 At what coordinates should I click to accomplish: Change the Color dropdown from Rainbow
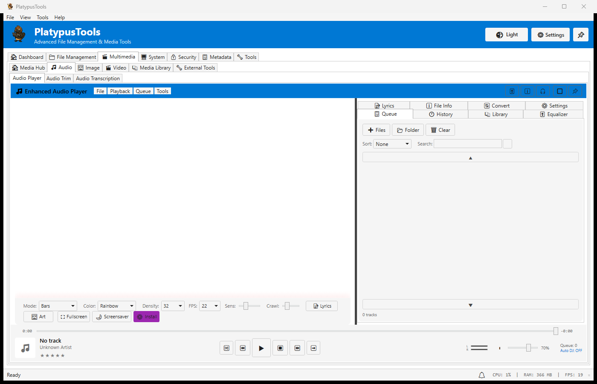coord(116,305)
